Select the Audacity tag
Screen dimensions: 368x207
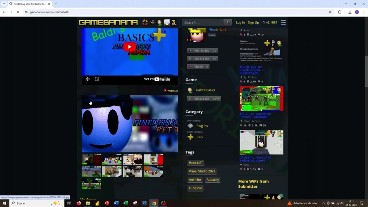point(213,180)
